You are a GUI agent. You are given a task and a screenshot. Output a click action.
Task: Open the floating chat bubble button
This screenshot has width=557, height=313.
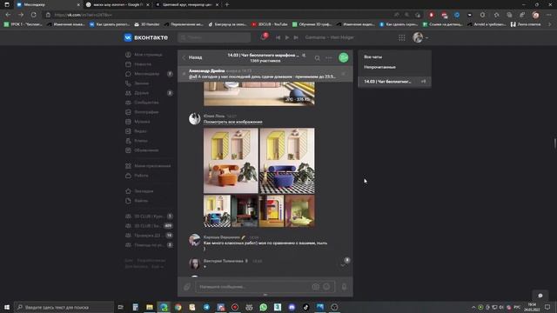coord(540,296)
